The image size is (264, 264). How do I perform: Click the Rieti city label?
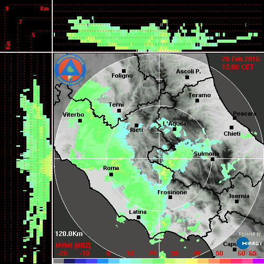(x=136, y=130)
